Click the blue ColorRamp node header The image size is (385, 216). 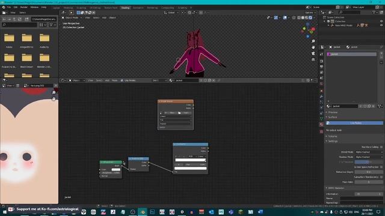coord(190,144)
